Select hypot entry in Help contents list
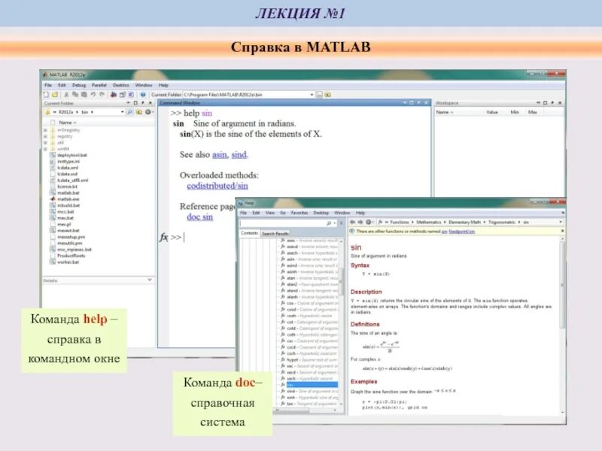This screenshot has width=602, height=451. point(309,360)
